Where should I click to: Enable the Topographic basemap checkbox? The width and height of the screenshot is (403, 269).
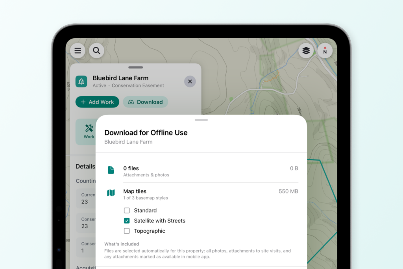point(127,231)
